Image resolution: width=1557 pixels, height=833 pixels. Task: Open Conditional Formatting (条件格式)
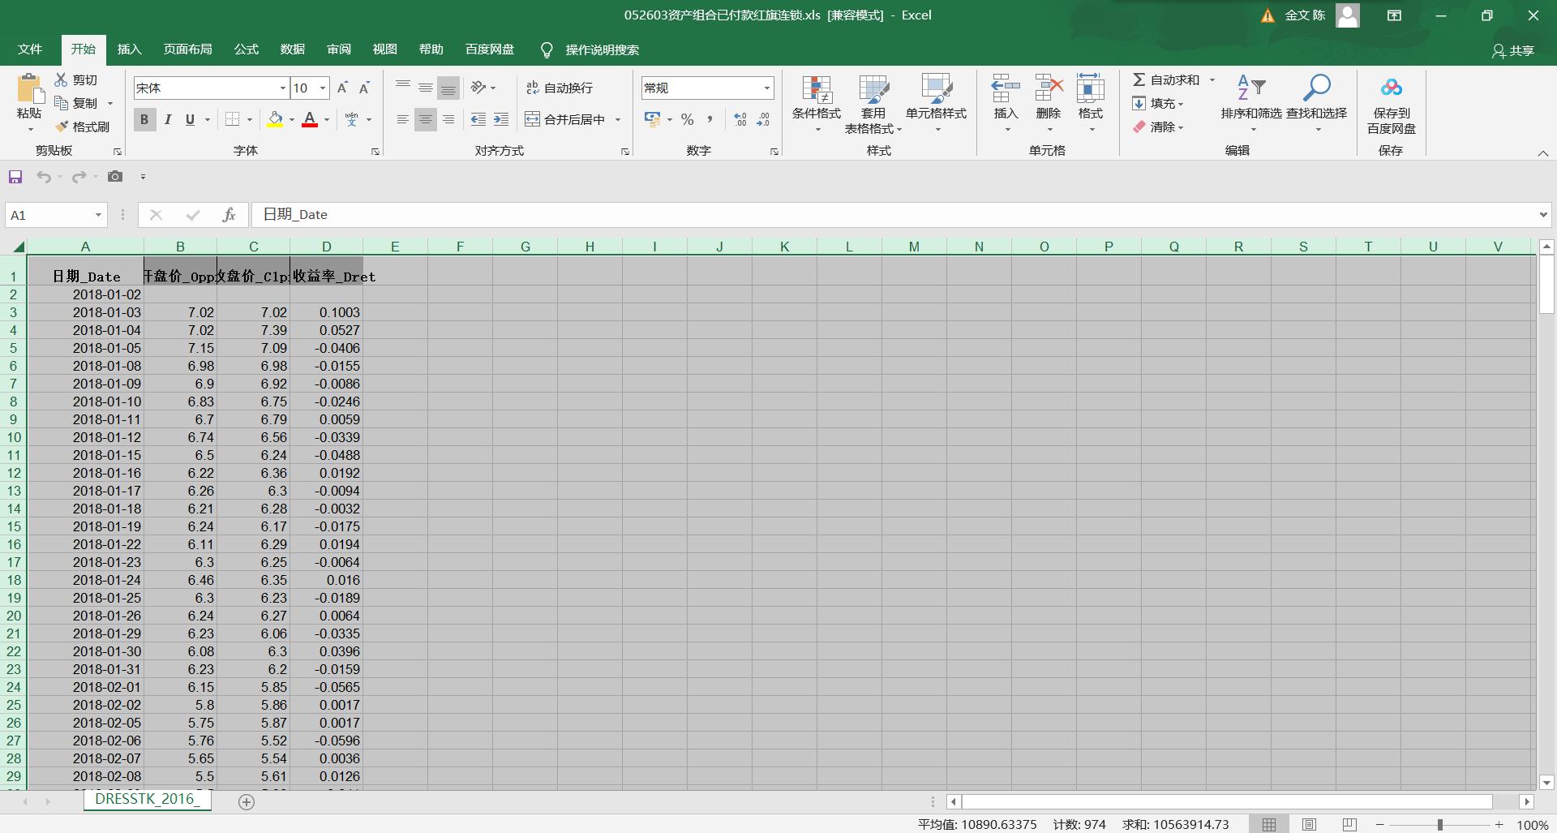point(817,104)
